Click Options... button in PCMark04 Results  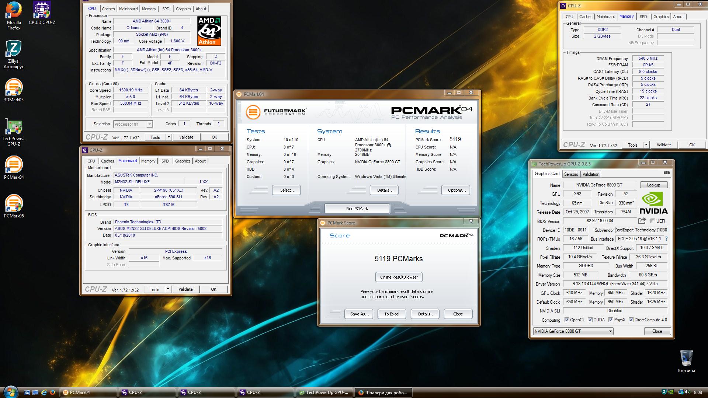[456, 190]
